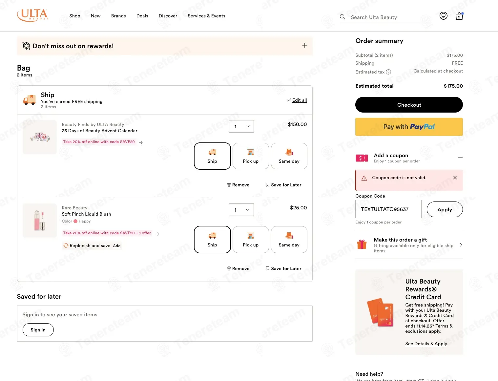Image resolution: width=498 pixels, height=381 pixels.
Task: Open the Ulta Beauty logo homepage
Action: [x=33, y=15]
